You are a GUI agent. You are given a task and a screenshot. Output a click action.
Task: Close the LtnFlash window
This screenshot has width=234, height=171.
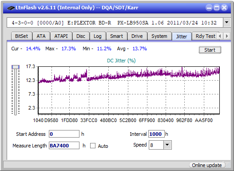click(x=224, y=8)
